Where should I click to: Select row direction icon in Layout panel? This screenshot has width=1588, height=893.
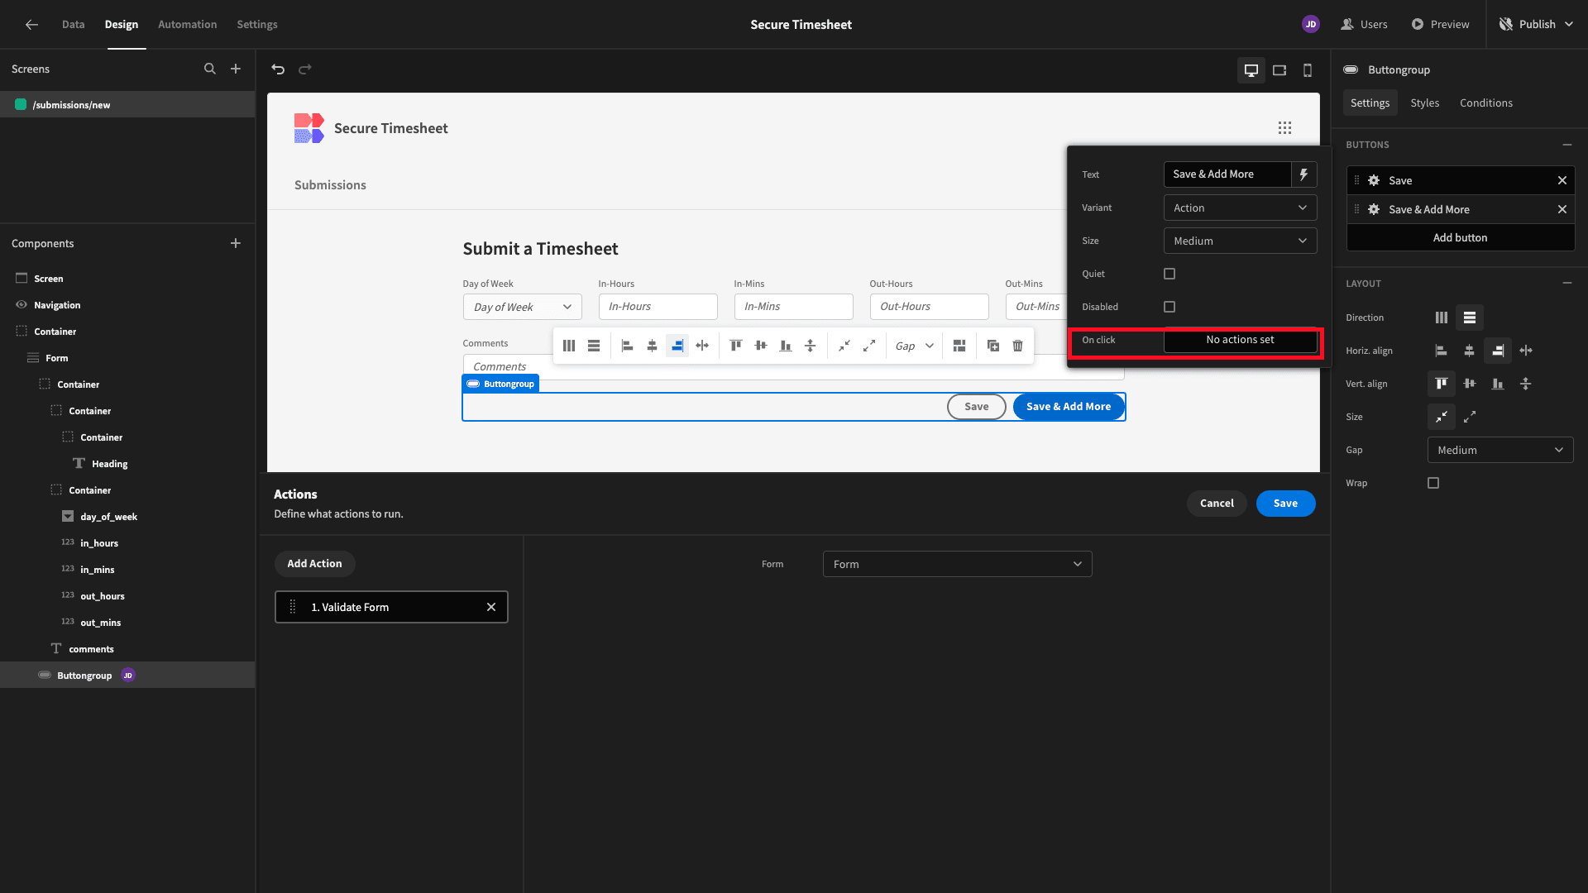point(1470,318)
